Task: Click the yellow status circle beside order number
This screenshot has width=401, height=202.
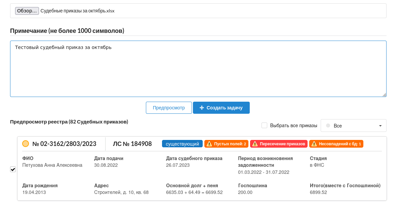Action: pos(26,144)
